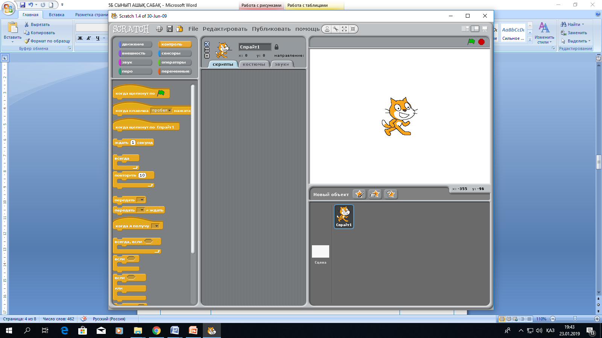Open the Публиковать menu in Scratch
Image resolution: width=602 pixels, height=338 pixels.
[271, 29]
